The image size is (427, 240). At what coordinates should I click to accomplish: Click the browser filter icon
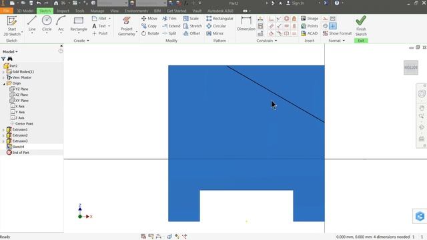pyautogui.click(x=3, y=59)
